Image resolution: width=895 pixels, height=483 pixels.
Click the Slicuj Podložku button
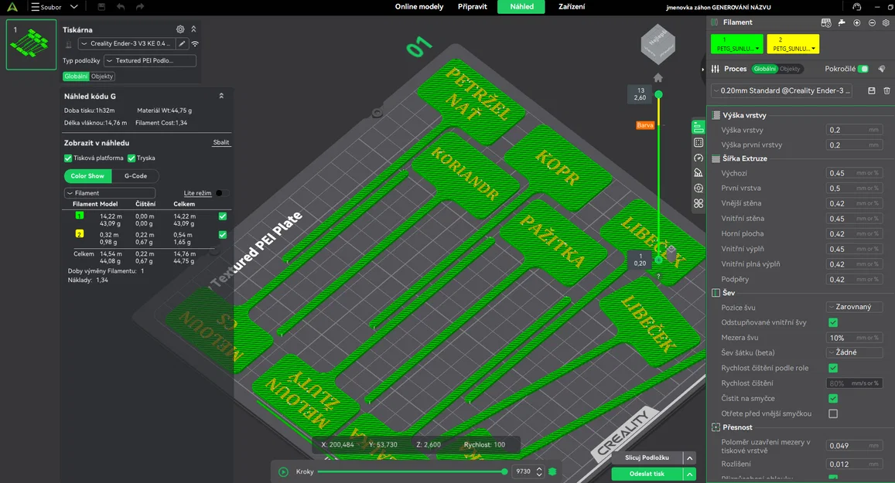click(x=647, y=458)
